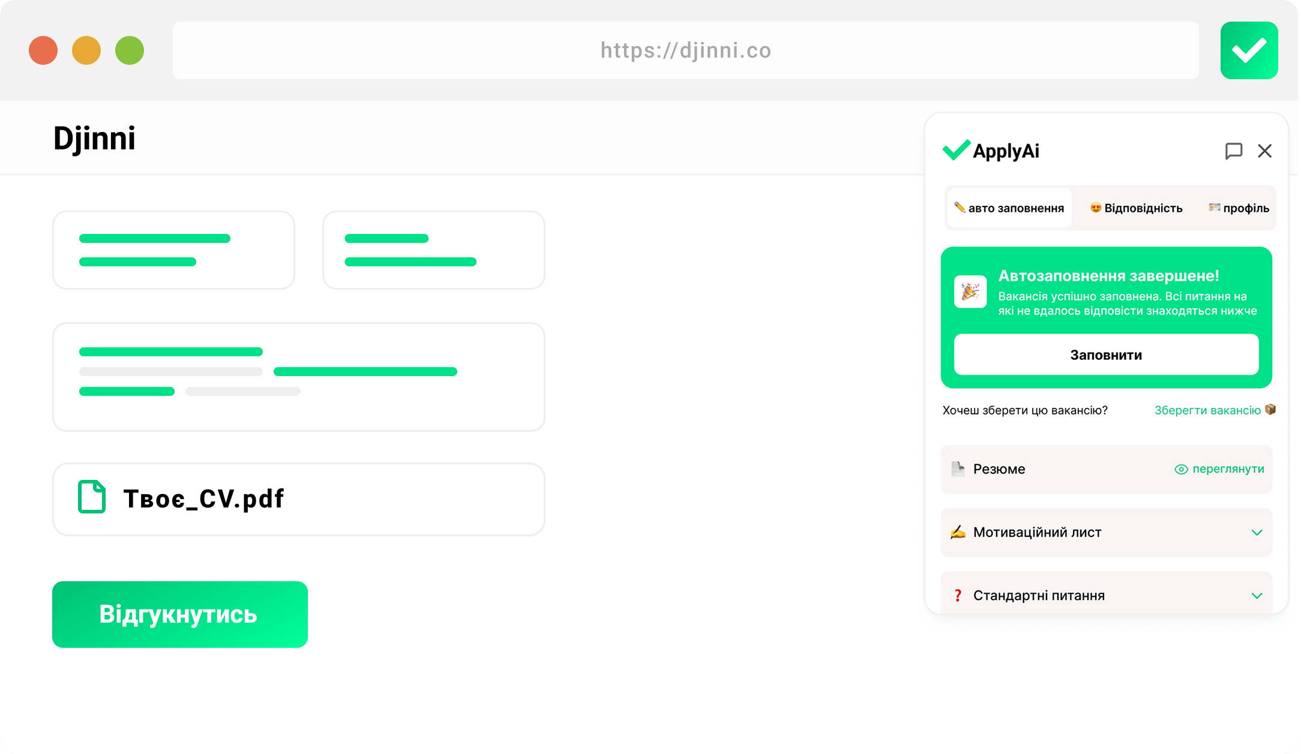This screenshot has height=754, width=1301.
Task: Click the writing hand icon near Мотиваційний лист
Action: [958, 532]
